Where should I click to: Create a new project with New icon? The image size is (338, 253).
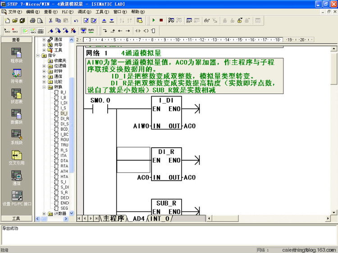pyautogui.click(x=7, y=20)
